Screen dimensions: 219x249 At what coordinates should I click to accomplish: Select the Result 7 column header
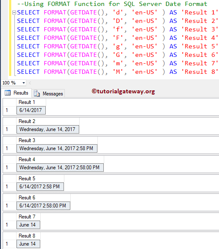(x=28, y=217)
